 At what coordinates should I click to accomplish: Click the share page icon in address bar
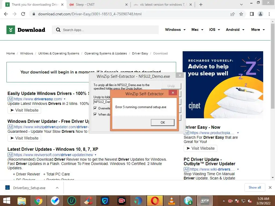tap(233, 14)
